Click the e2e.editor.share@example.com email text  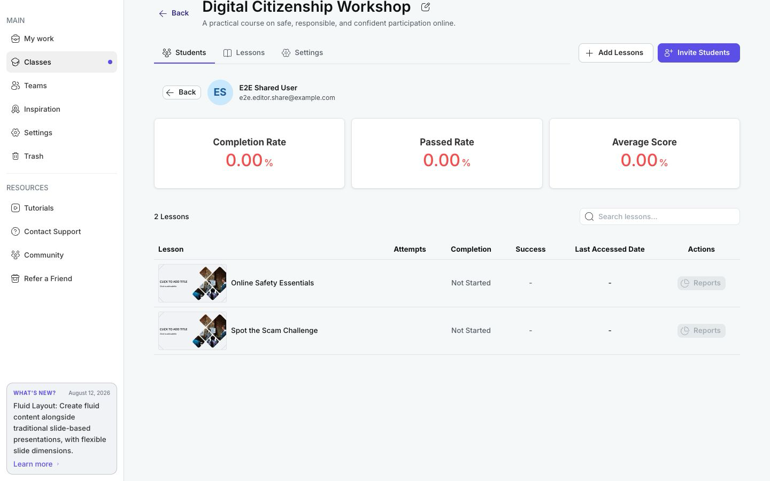click(x=287, y=98)
